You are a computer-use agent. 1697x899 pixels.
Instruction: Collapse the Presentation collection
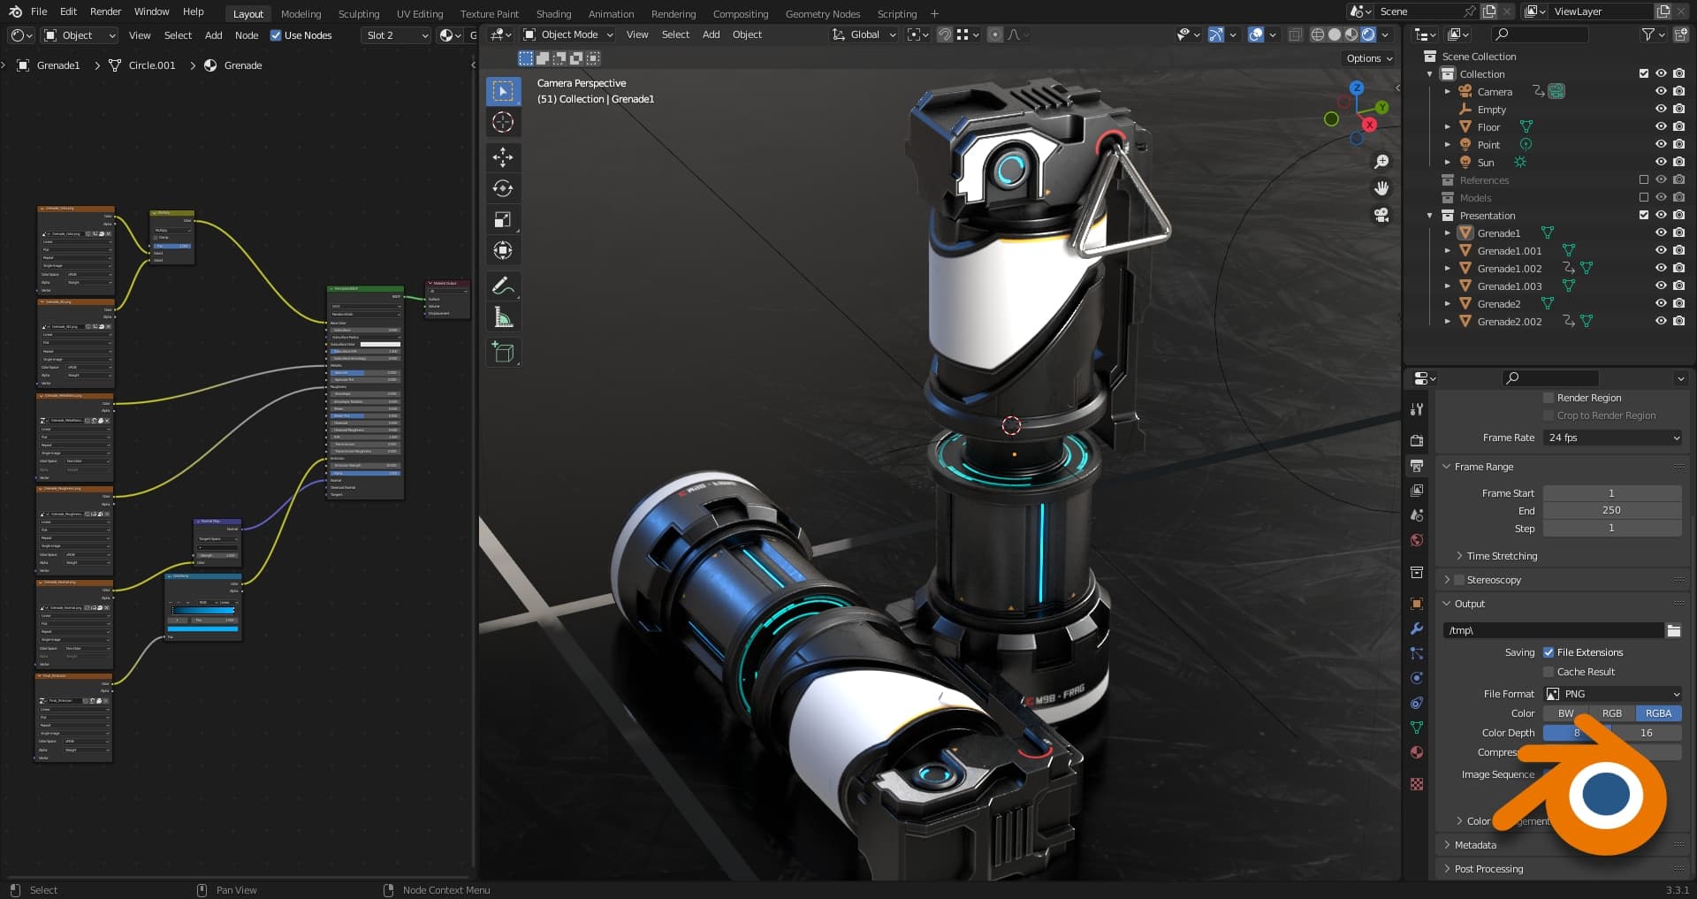click(x=1430, y=216)
